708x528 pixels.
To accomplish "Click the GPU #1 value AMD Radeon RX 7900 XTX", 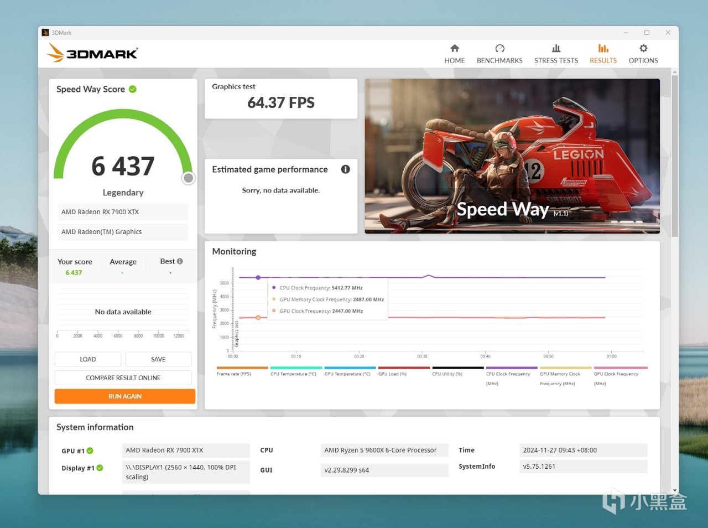I will [186, 451].
